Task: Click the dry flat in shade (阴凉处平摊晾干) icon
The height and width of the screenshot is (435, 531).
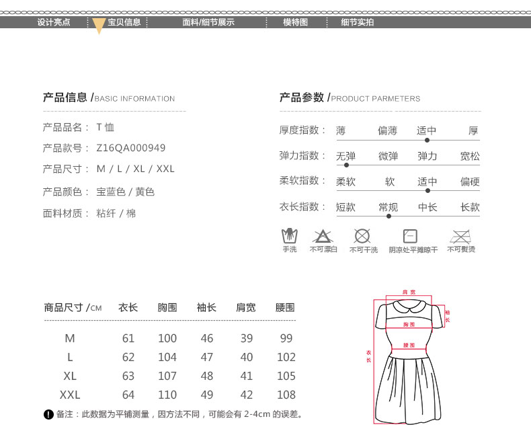Action: [410, 236]
